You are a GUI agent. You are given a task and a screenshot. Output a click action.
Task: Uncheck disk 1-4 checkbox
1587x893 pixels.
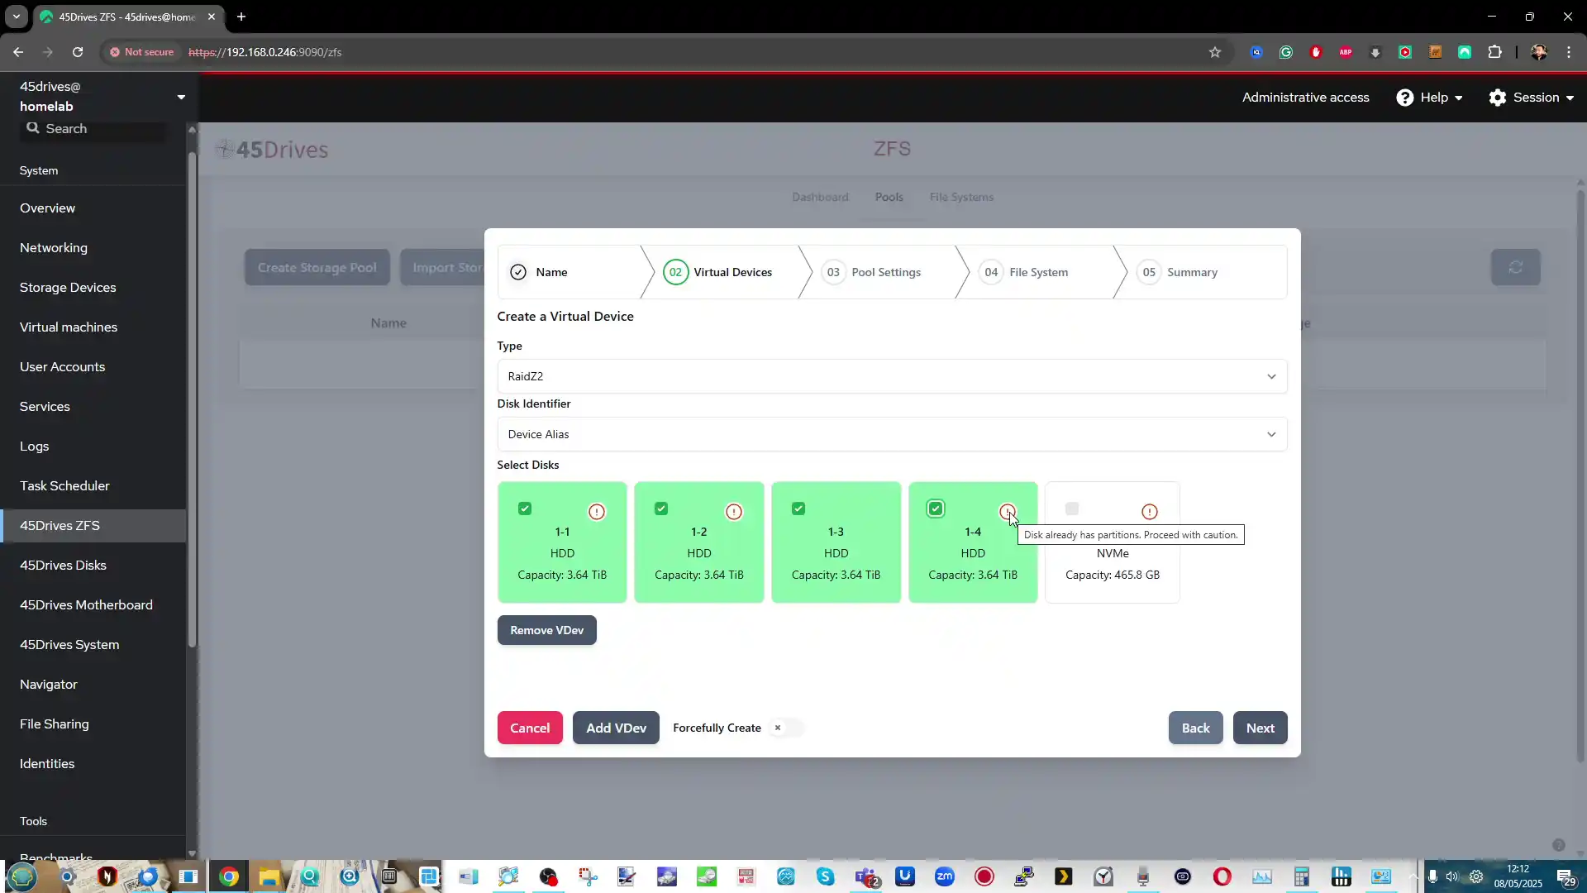(x=936, y=509)
